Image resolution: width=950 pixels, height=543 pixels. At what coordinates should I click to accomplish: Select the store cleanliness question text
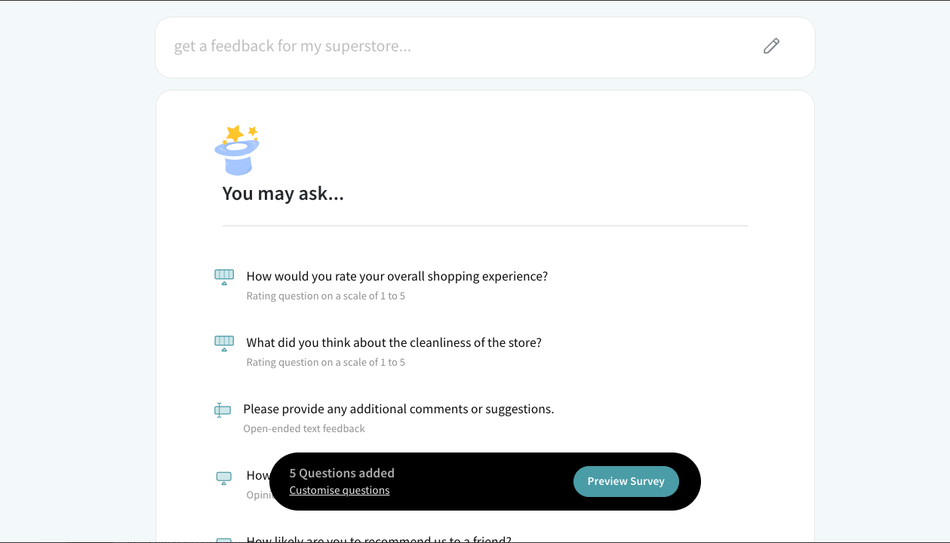pyautogui.click(x=394, y=343)
